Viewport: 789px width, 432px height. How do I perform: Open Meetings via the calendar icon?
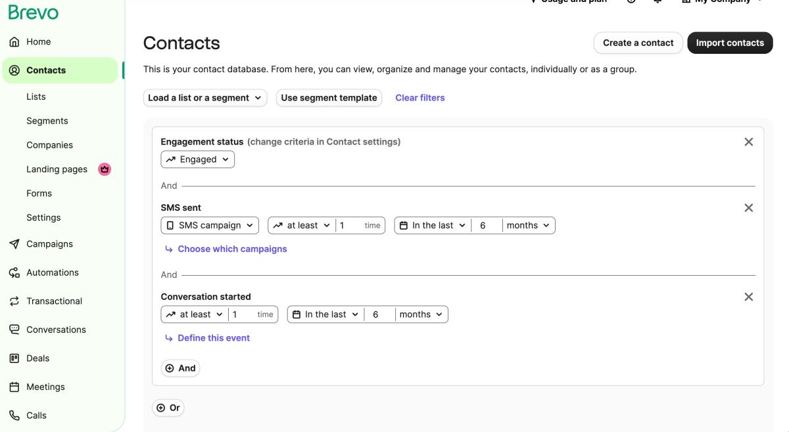(x=14, y=387)
